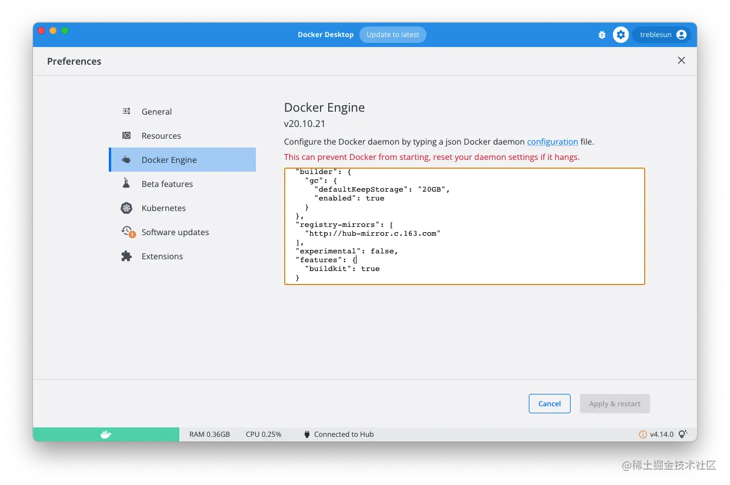
Task: Click the Cancel button
Action: [549, 403]
